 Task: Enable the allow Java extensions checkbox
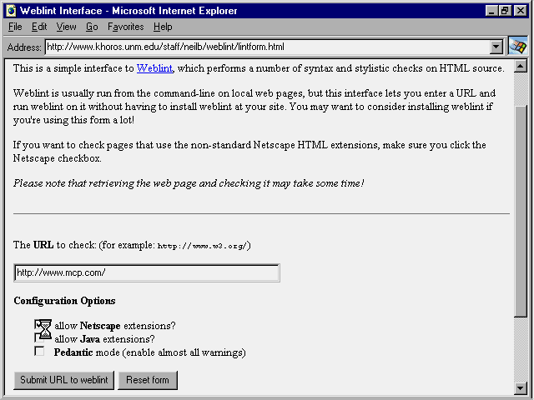tap(39, 339)
